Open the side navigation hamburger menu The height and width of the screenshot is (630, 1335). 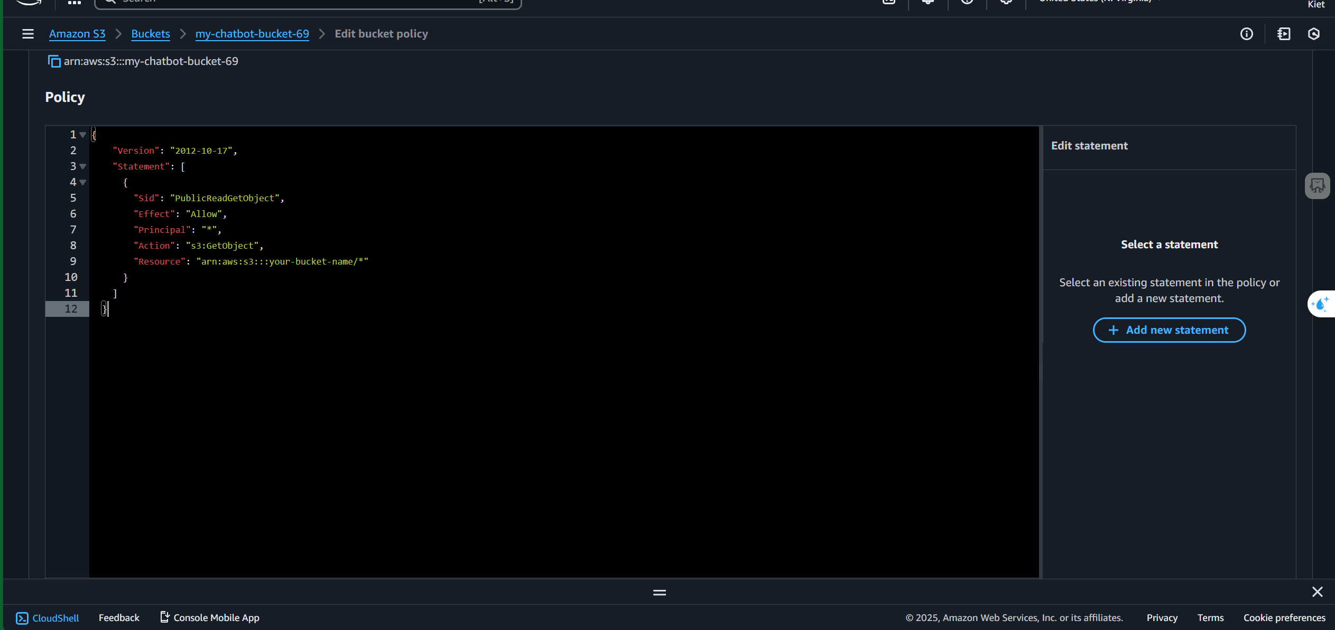click(x=28, y=34)
